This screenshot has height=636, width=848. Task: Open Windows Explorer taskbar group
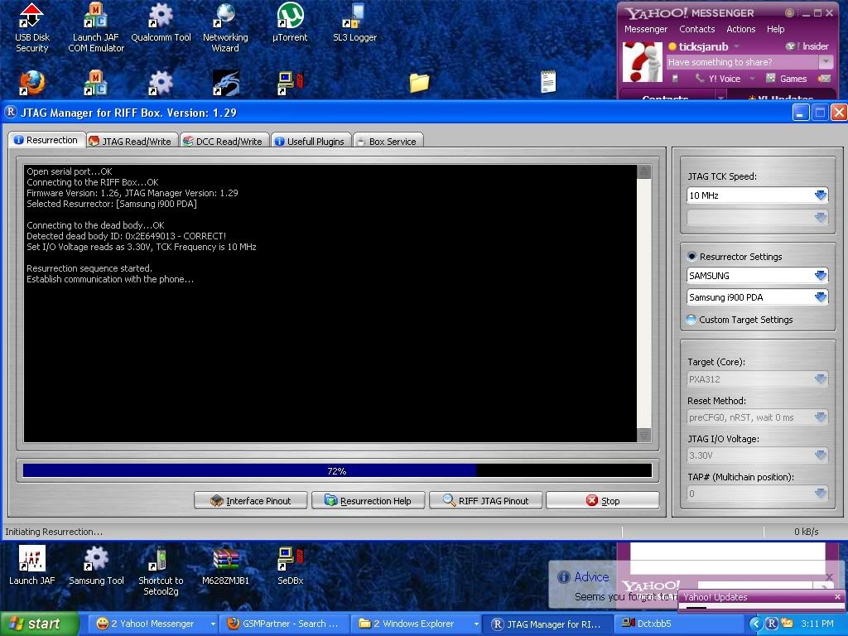tap(416, 624)
